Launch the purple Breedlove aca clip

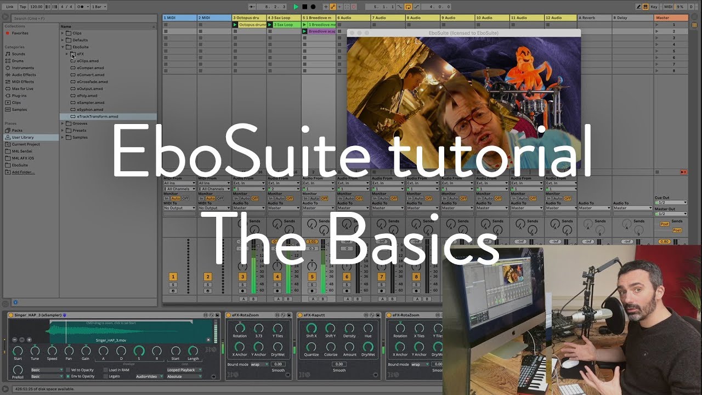pyautogui.click(x=304, y=31)
